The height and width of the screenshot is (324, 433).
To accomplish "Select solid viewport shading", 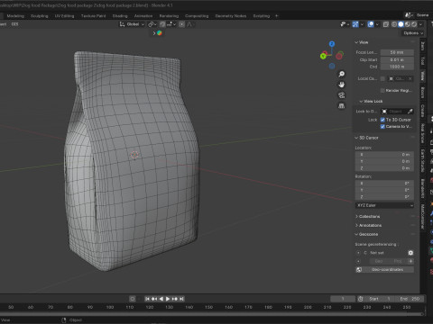I will pos(401,24).
